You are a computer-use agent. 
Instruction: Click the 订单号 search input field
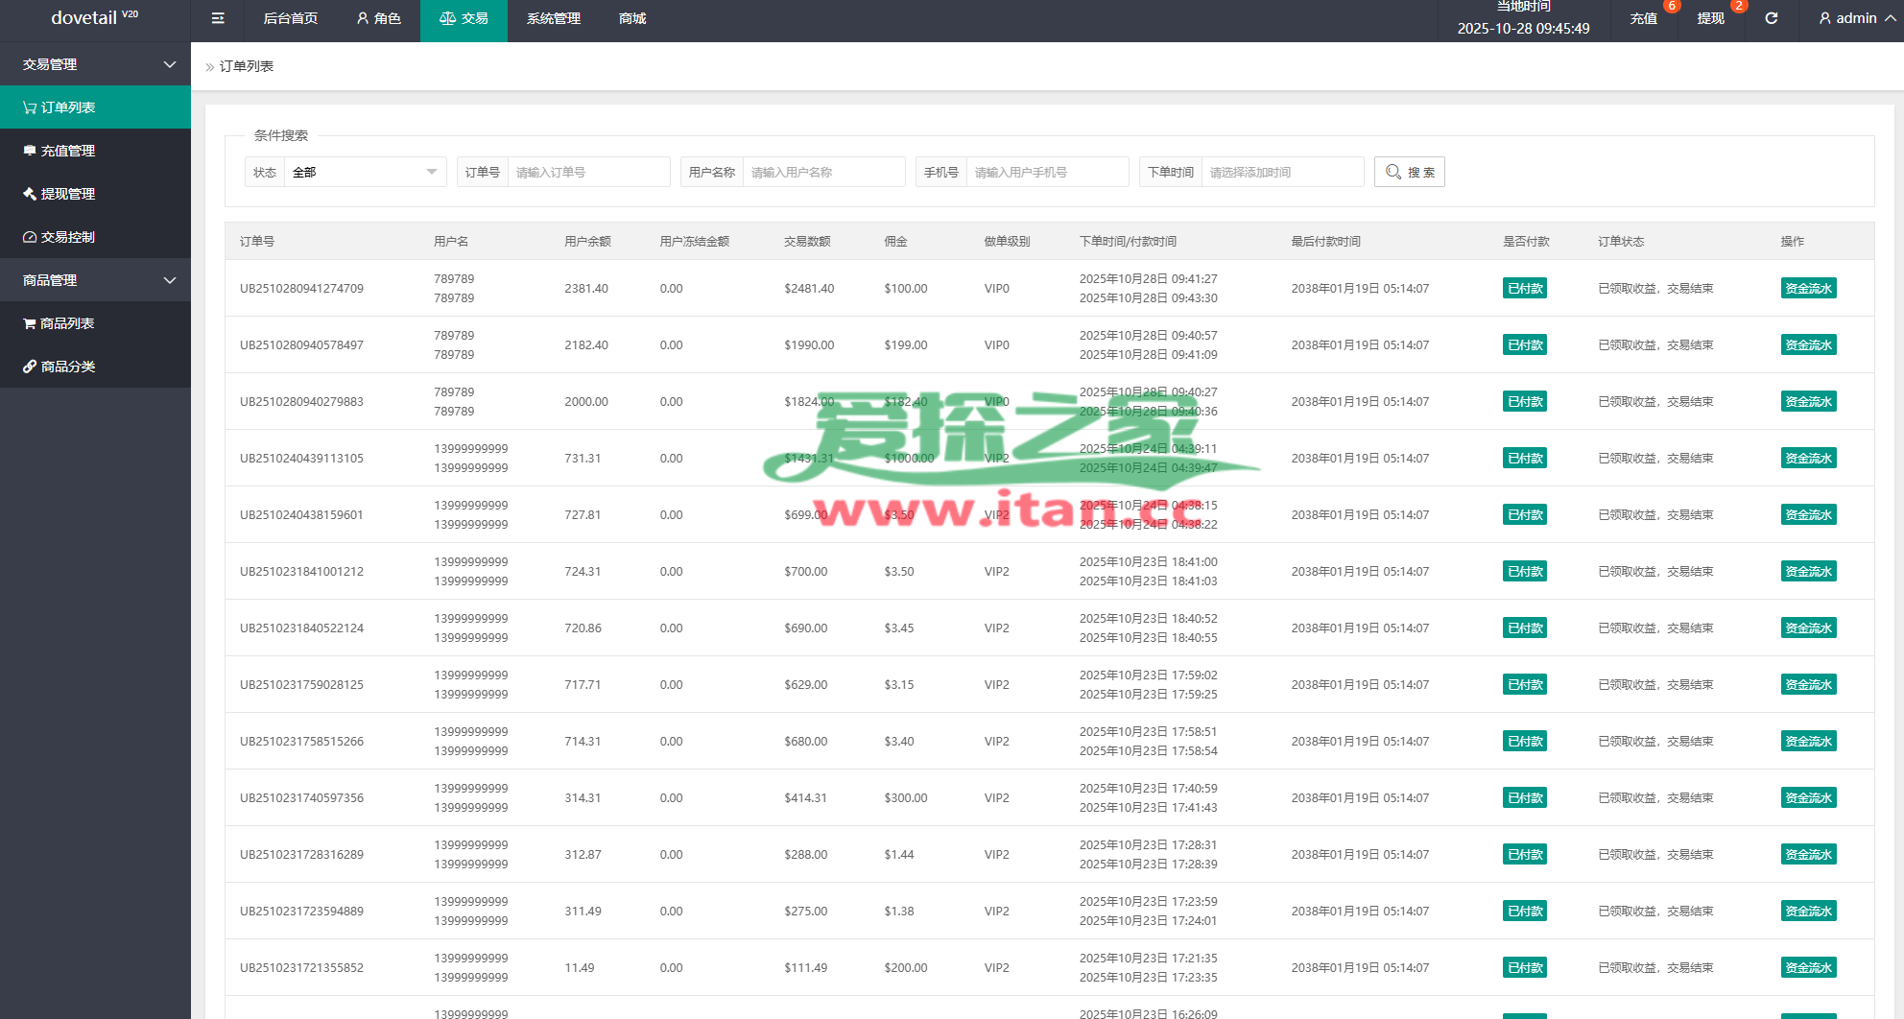(x=588, y=172)
